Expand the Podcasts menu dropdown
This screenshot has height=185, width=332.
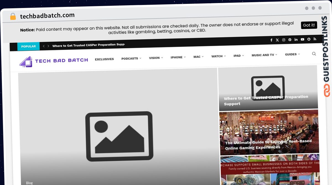pos(131,59)
